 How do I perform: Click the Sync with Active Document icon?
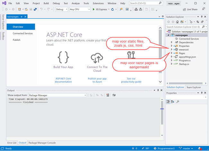(x=198, y=22)
